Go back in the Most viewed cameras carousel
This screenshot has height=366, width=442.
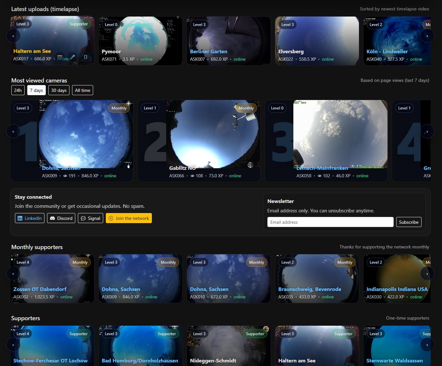point(13,131)
